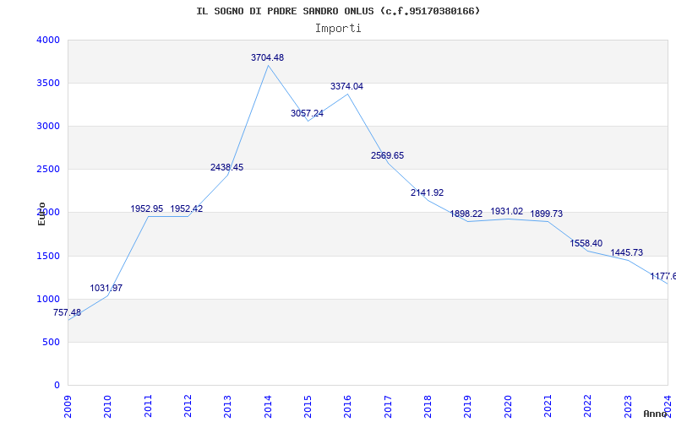Click the 2569.65 value label
The width and height of the screenshot is (676, 422).
[387, 155]
